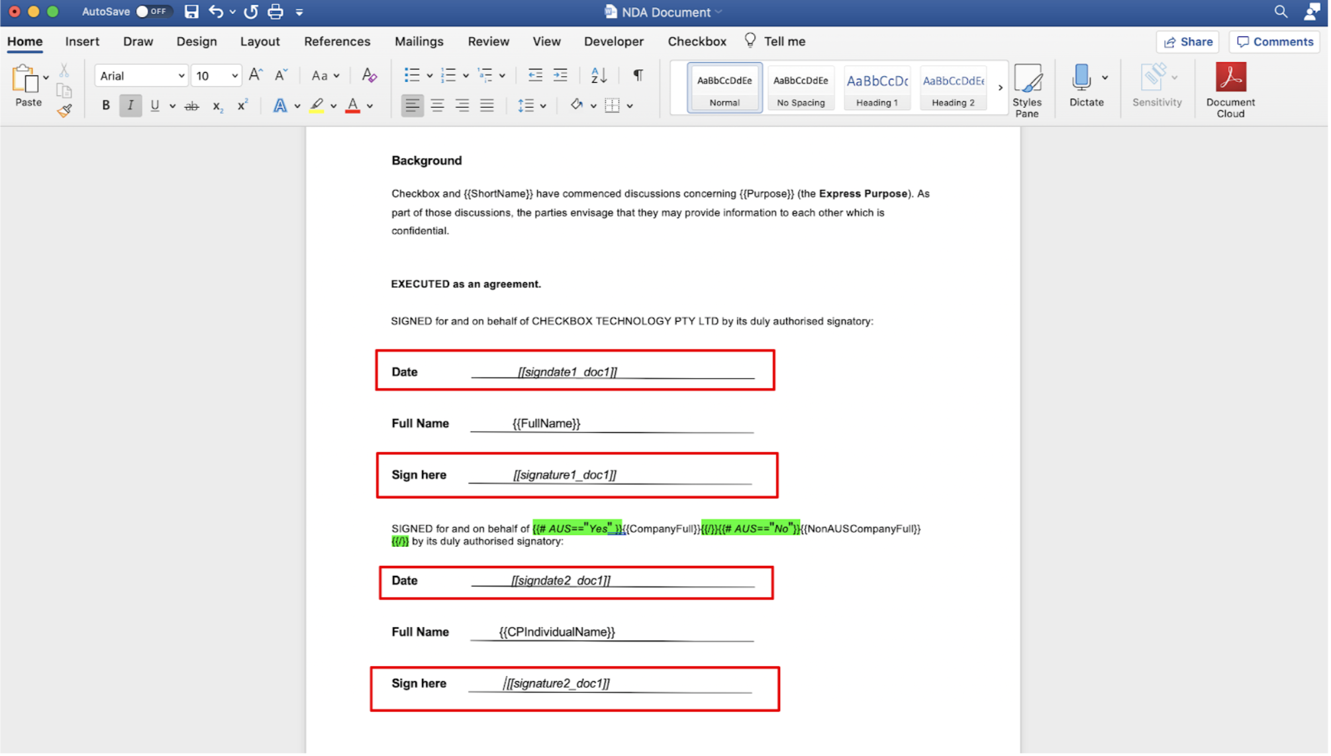Viewport: 1331px width, 756px height.
Task: Switch to the Layout tab
Action: coord(260,41)
